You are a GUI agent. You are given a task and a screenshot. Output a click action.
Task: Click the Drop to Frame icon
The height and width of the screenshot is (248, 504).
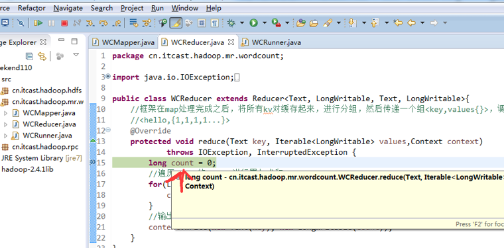pos(133,22)
